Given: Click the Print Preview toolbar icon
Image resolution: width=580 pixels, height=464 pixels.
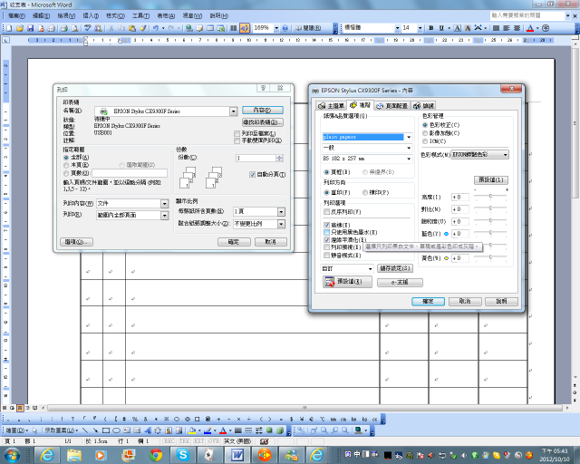Looking at the screenshot, I should (74, 28).
